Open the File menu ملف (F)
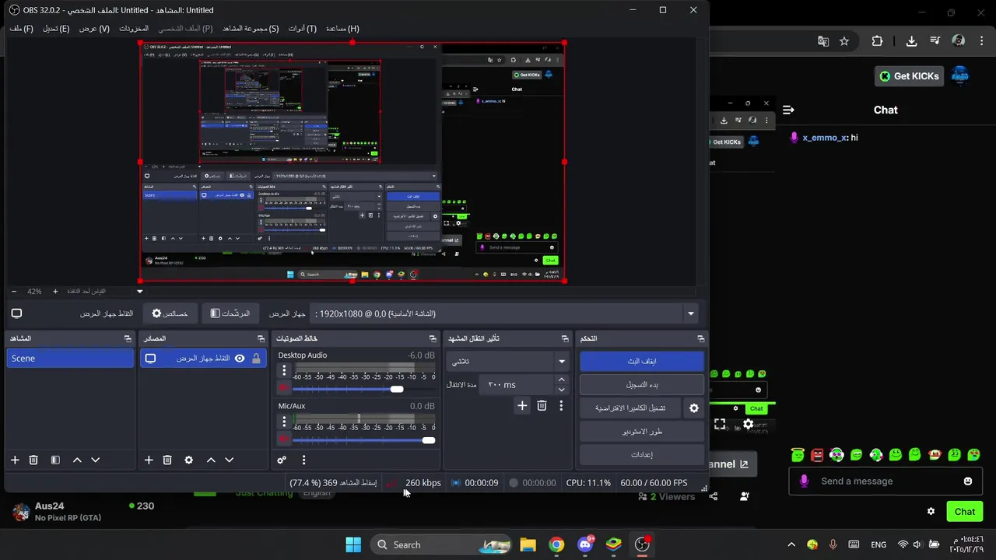The height and width of the screenshot is (560, 996). (21, 29)
